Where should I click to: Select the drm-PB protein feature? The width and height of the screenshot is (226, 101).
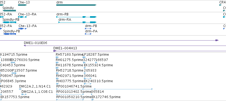point(88,29)
